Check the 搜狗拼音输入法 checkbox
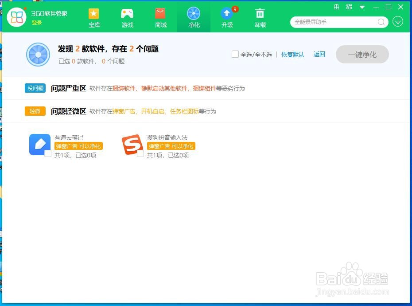The height and width of the screenshot is (306, 412). tap(140, 153)
